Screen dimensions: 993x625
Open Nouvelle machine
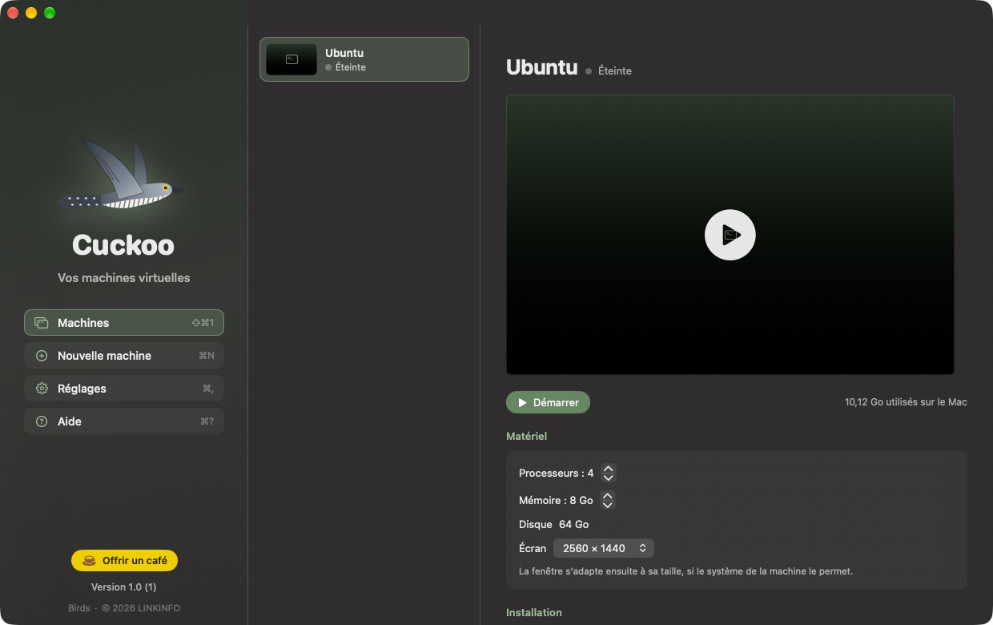[x=124, y=356]
